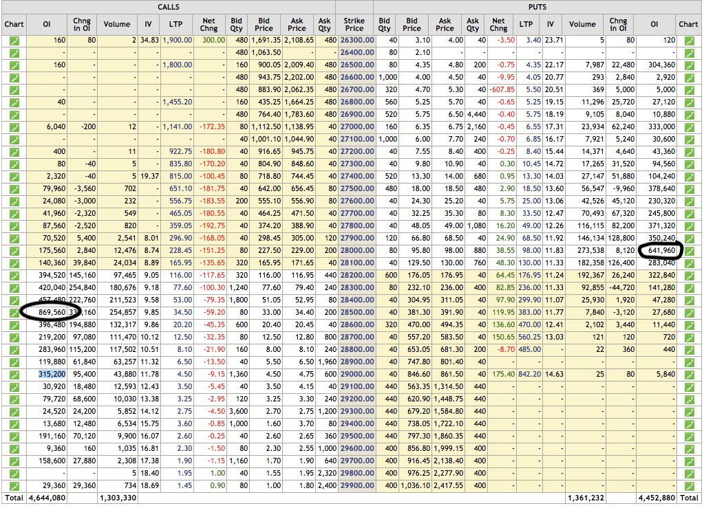
Task: Select calls net change 300.00
Action: (x=214, y=41)
